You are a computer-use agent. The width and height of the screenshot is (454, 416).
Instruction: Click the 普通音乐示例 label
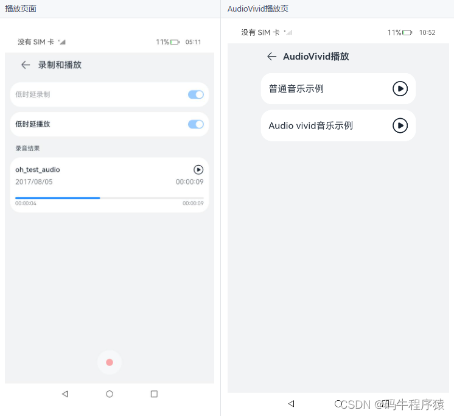point(296,89)
